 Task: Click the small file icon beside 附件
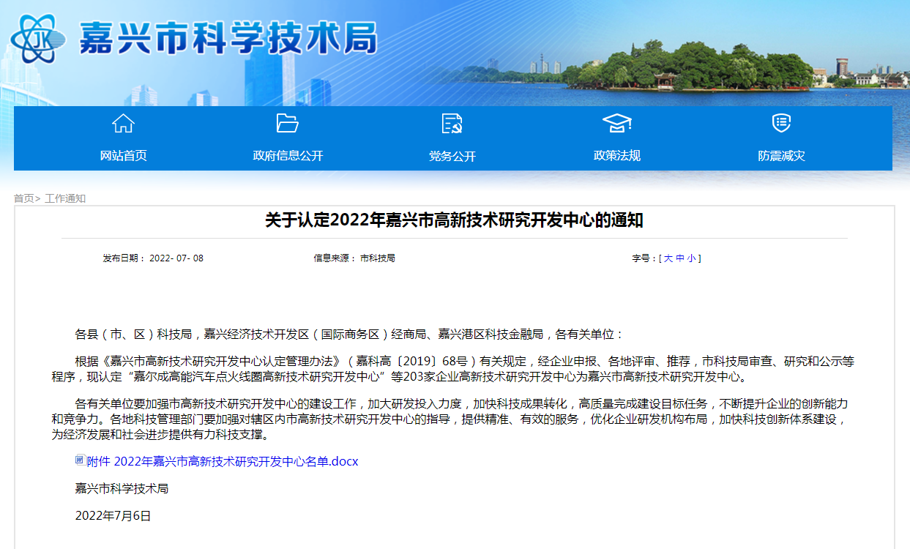[x=80, y=460]
